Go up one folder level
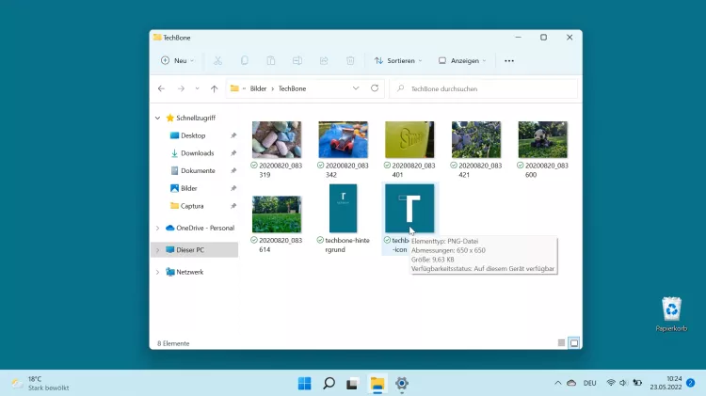This screenshot has width=706, height=396. pos(215,88)
